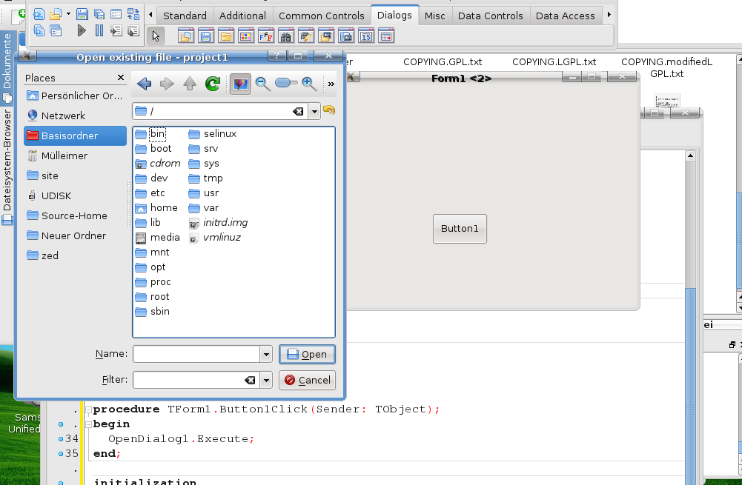Click the Run (play) icon in IDE toolbar
Image resolution: width=742 pixels, height=485 pixels.
pyautogui.click(x=82, y=30)
